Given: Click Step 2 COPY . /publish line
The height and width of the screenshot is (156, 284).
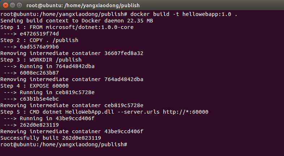Looking at the screenshot, I should pyautogui.click(x=39, y=40).
